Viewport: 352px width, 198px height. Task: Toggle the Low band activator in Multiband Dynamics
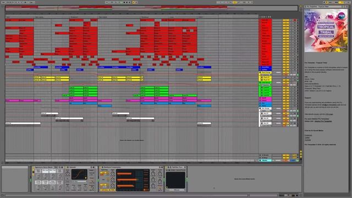coord(103,185)
